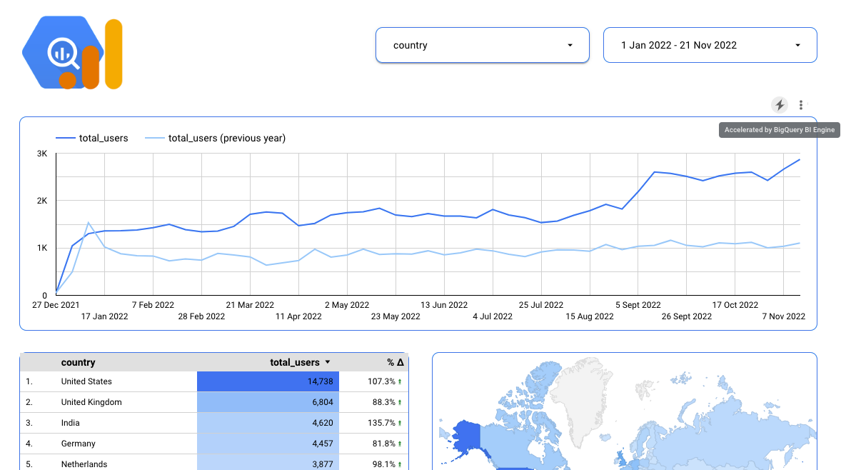The image size is (841, 470).
Task: Click the green up arrow beside 107.3%
Action: 400,381
